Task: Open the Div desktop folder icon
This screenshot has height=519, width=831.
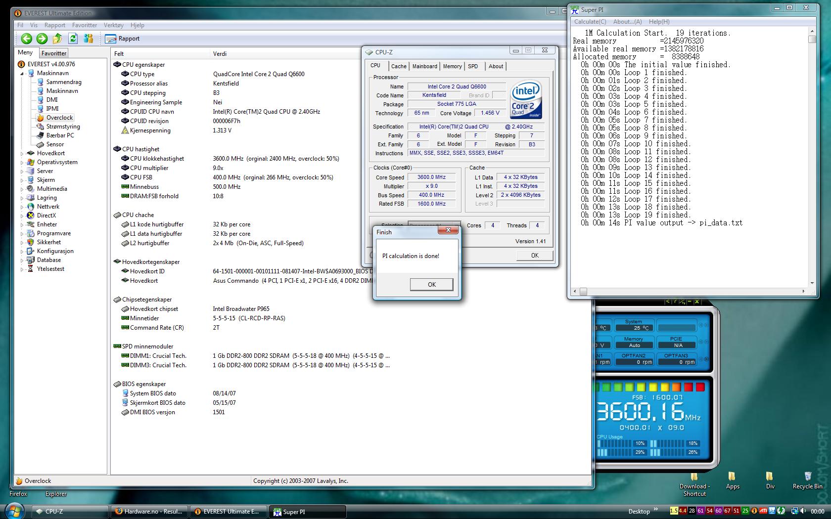Action: pyautogui.click(x=770, y=480)
